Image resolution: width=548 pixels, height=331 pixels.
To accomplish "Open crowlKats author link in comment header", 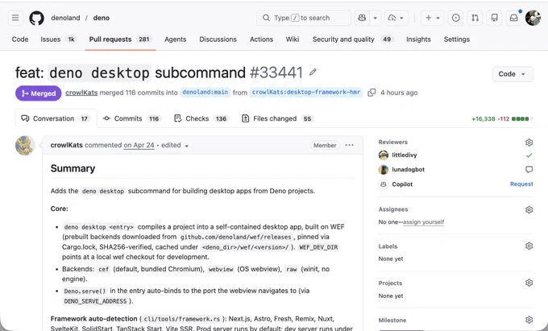I will coord(66,145).
